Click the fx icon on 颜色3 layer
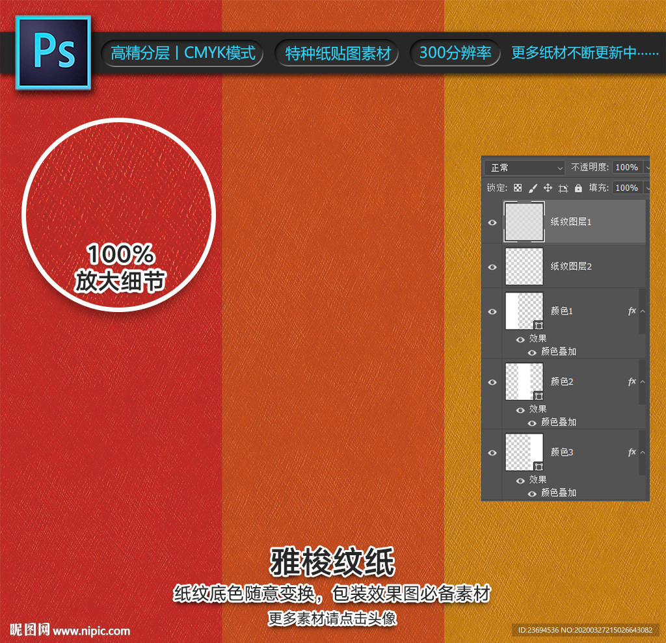The height and width of the screenshot is (643, 666). click(632, 452)
